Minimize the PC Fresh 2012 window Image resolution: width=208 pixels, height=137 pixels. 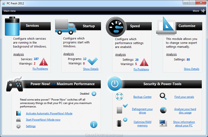[x=186, y=3]
